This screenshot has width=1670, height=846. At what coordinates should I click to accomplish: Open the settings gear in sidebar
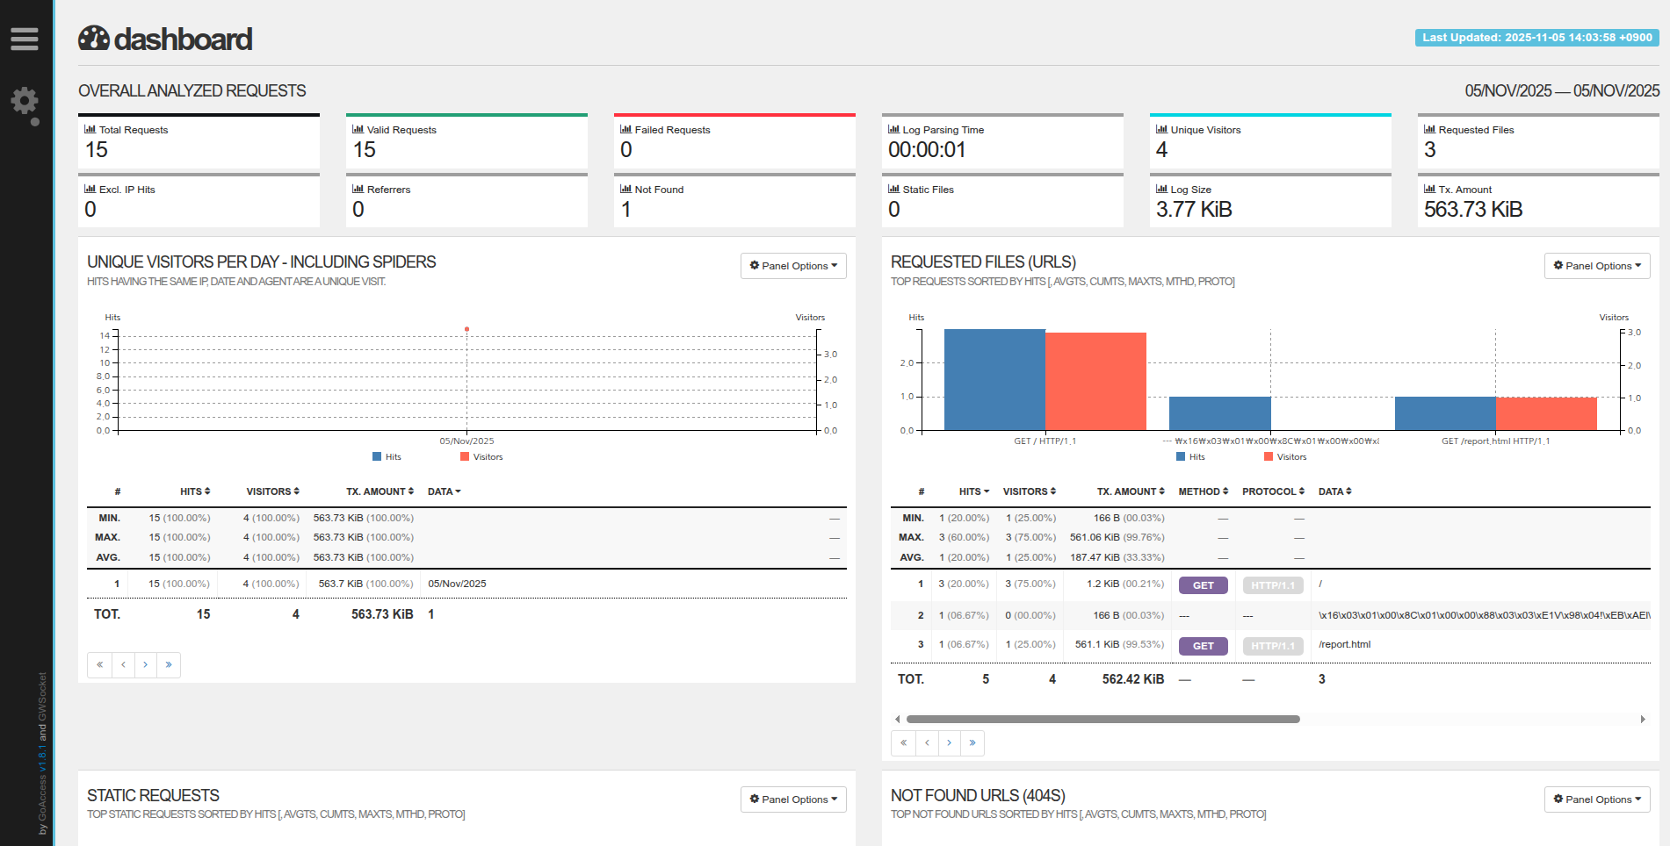[x=25, y=102]
